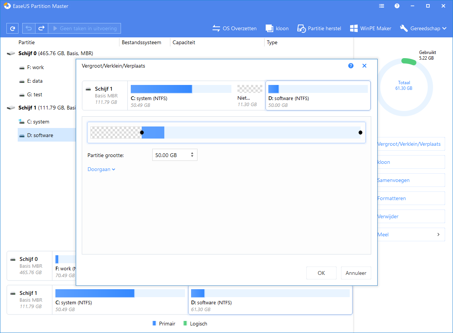Viewport: 453px width, 333px height.
Task: Click Geen taken in uitvoering button
Action: pyautogui.click(x=84, y=28)
